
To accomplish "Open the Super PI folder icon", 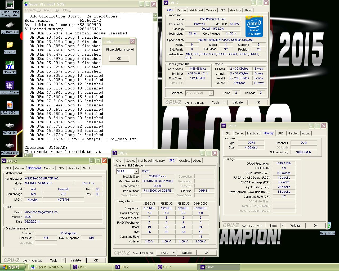I will pyautogui.click(x=10, y=48).
